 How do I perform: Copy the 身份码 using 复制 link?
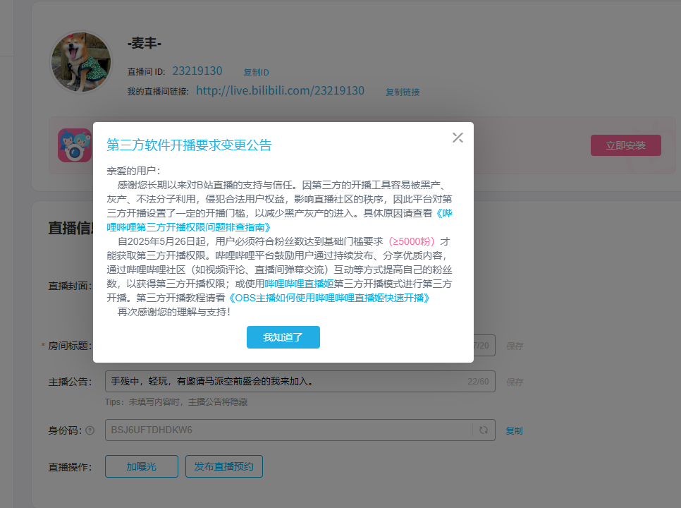coord(514,430)
